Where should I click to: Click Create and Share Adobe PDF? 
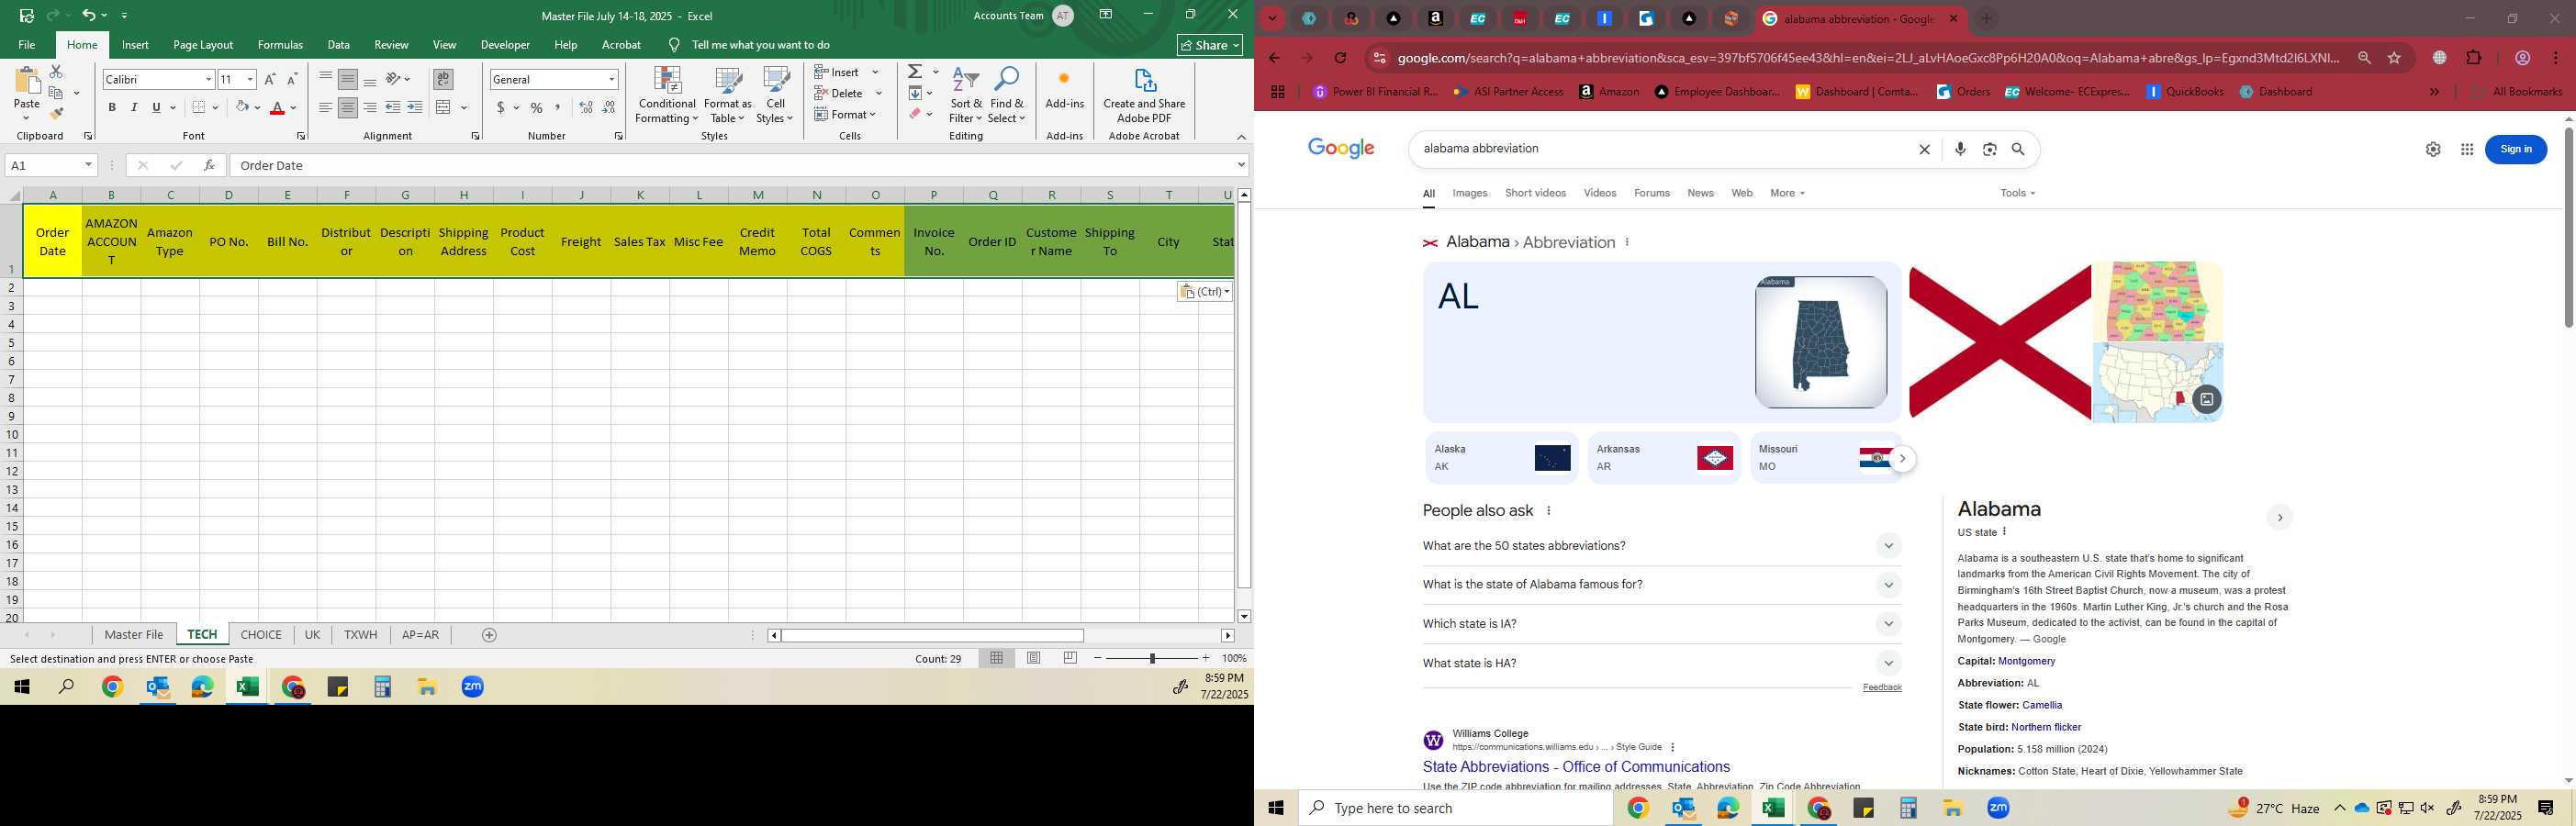pos(1144,95)
